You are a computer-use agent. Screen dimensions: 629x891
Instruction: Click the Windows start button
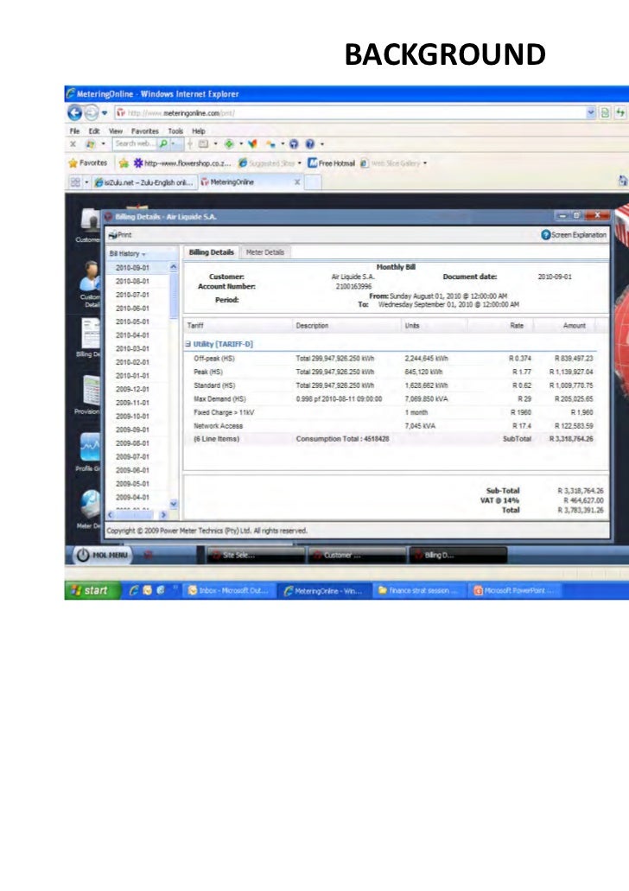[x=92, y=590]
